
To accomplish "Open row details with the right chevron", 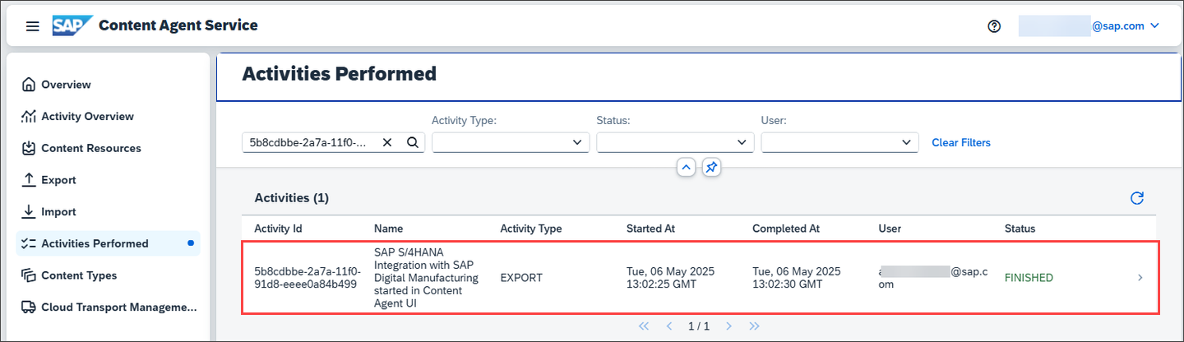I will click(x=1140, y=278).
